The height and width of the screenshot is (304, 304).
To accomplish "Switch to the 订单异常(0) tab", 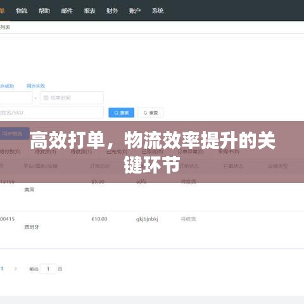I will pos(191,151).
